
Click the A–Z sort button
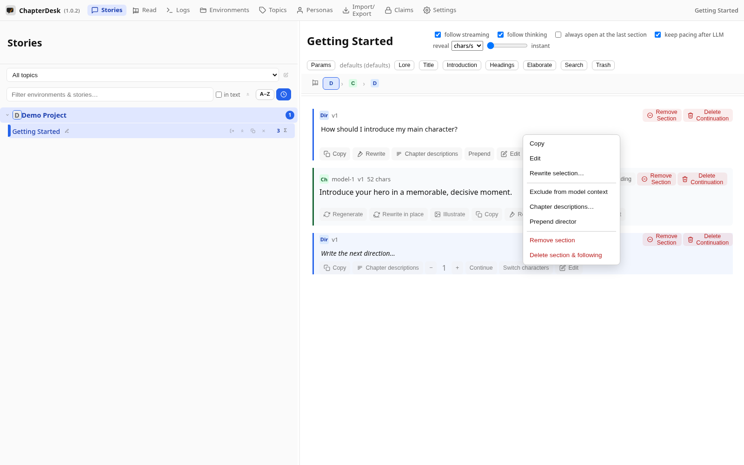tap(265, 94)
